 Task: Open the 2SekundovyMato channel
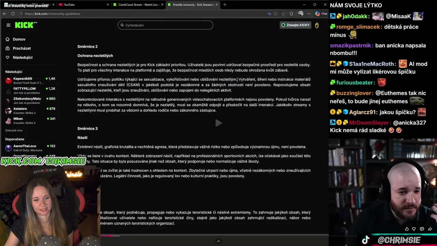click(30, 100)
